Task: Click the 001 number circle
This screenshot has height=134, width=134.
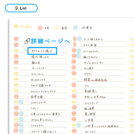Action: [16, 39]
